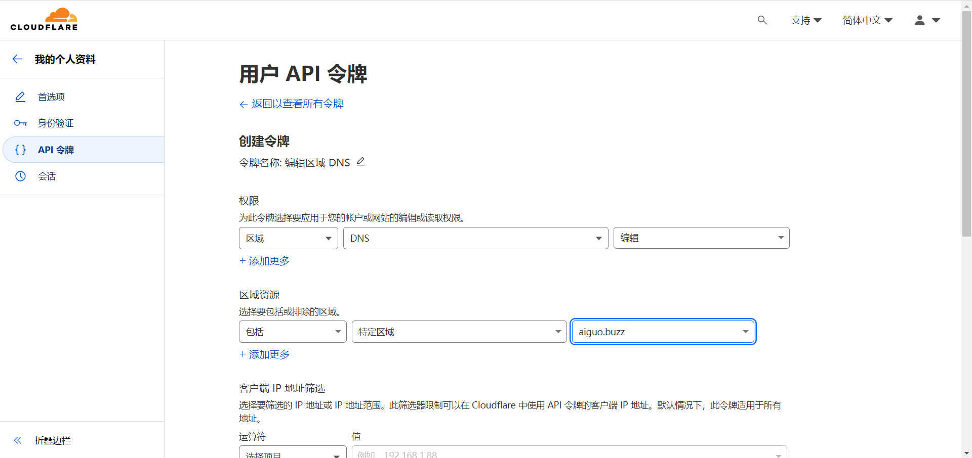Open the 区域 permission type dropdown
Viewport: 972px width, 458px height.
(x=288, y=238)
